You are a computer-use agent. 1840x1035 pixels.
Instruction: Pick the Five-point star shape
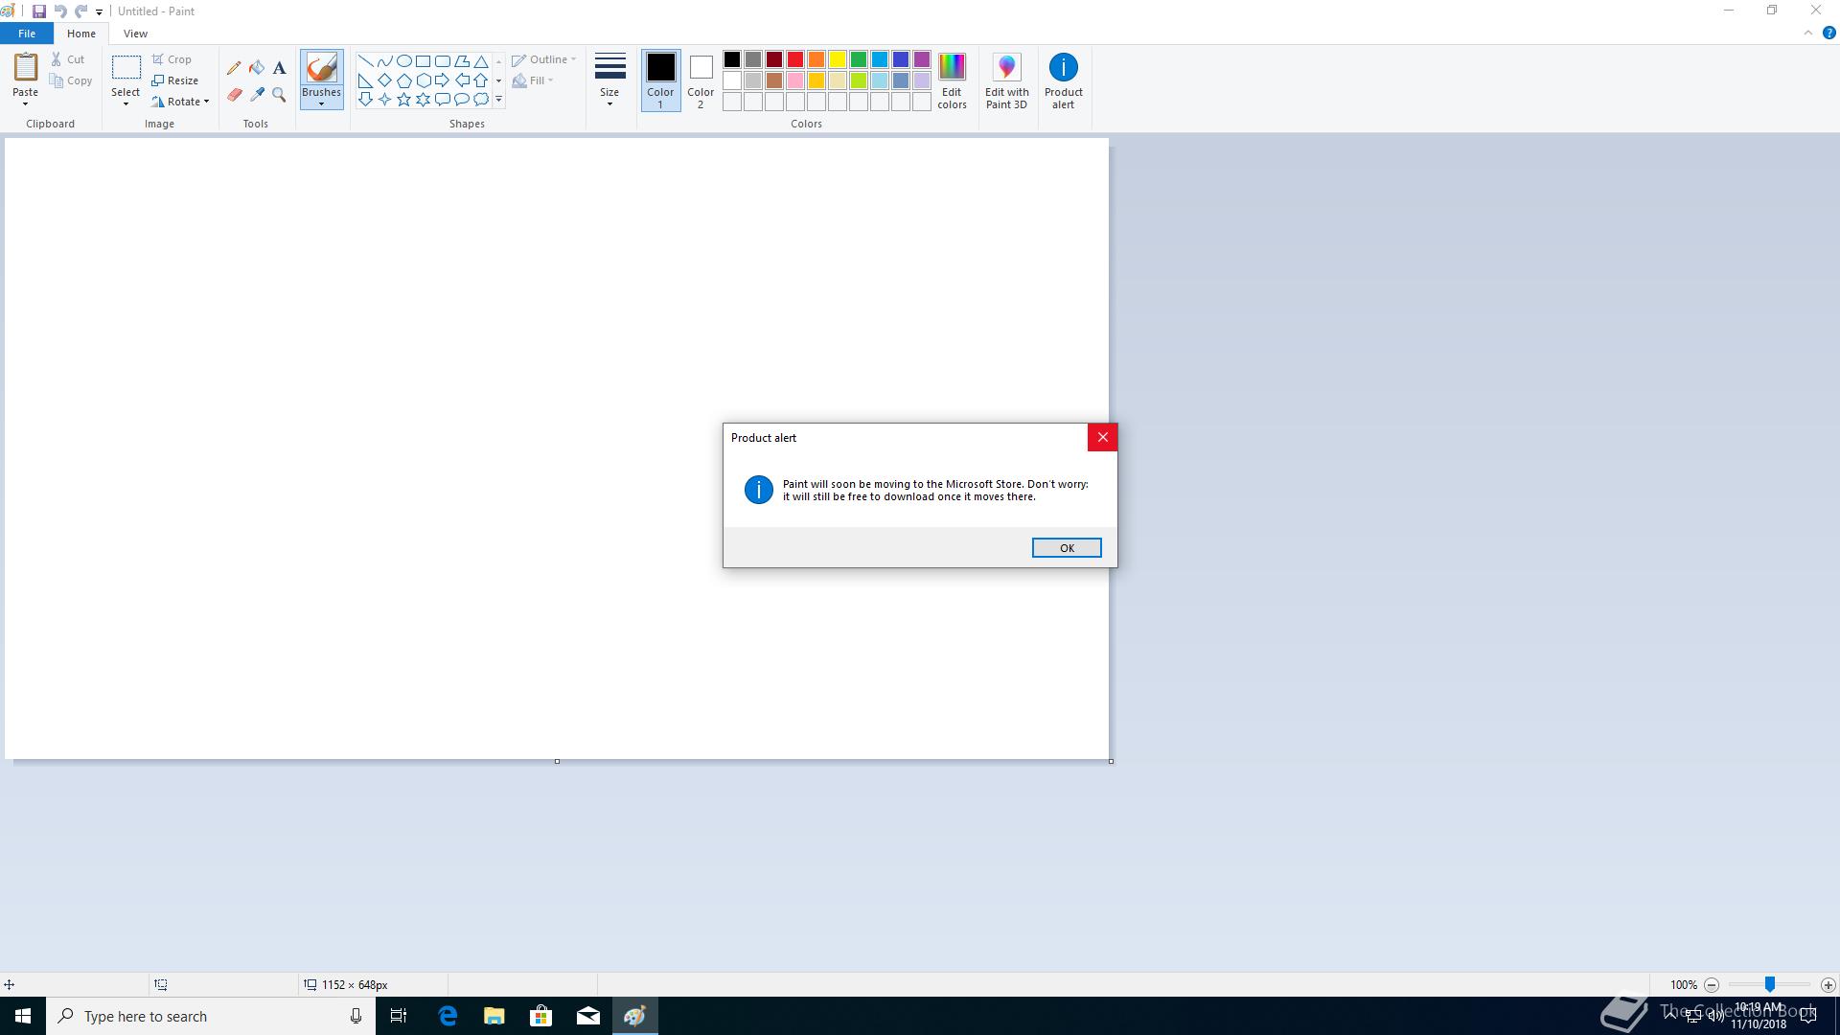[403, 100]
